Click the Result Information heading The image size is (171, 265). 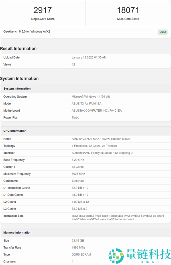pos(18,49)
